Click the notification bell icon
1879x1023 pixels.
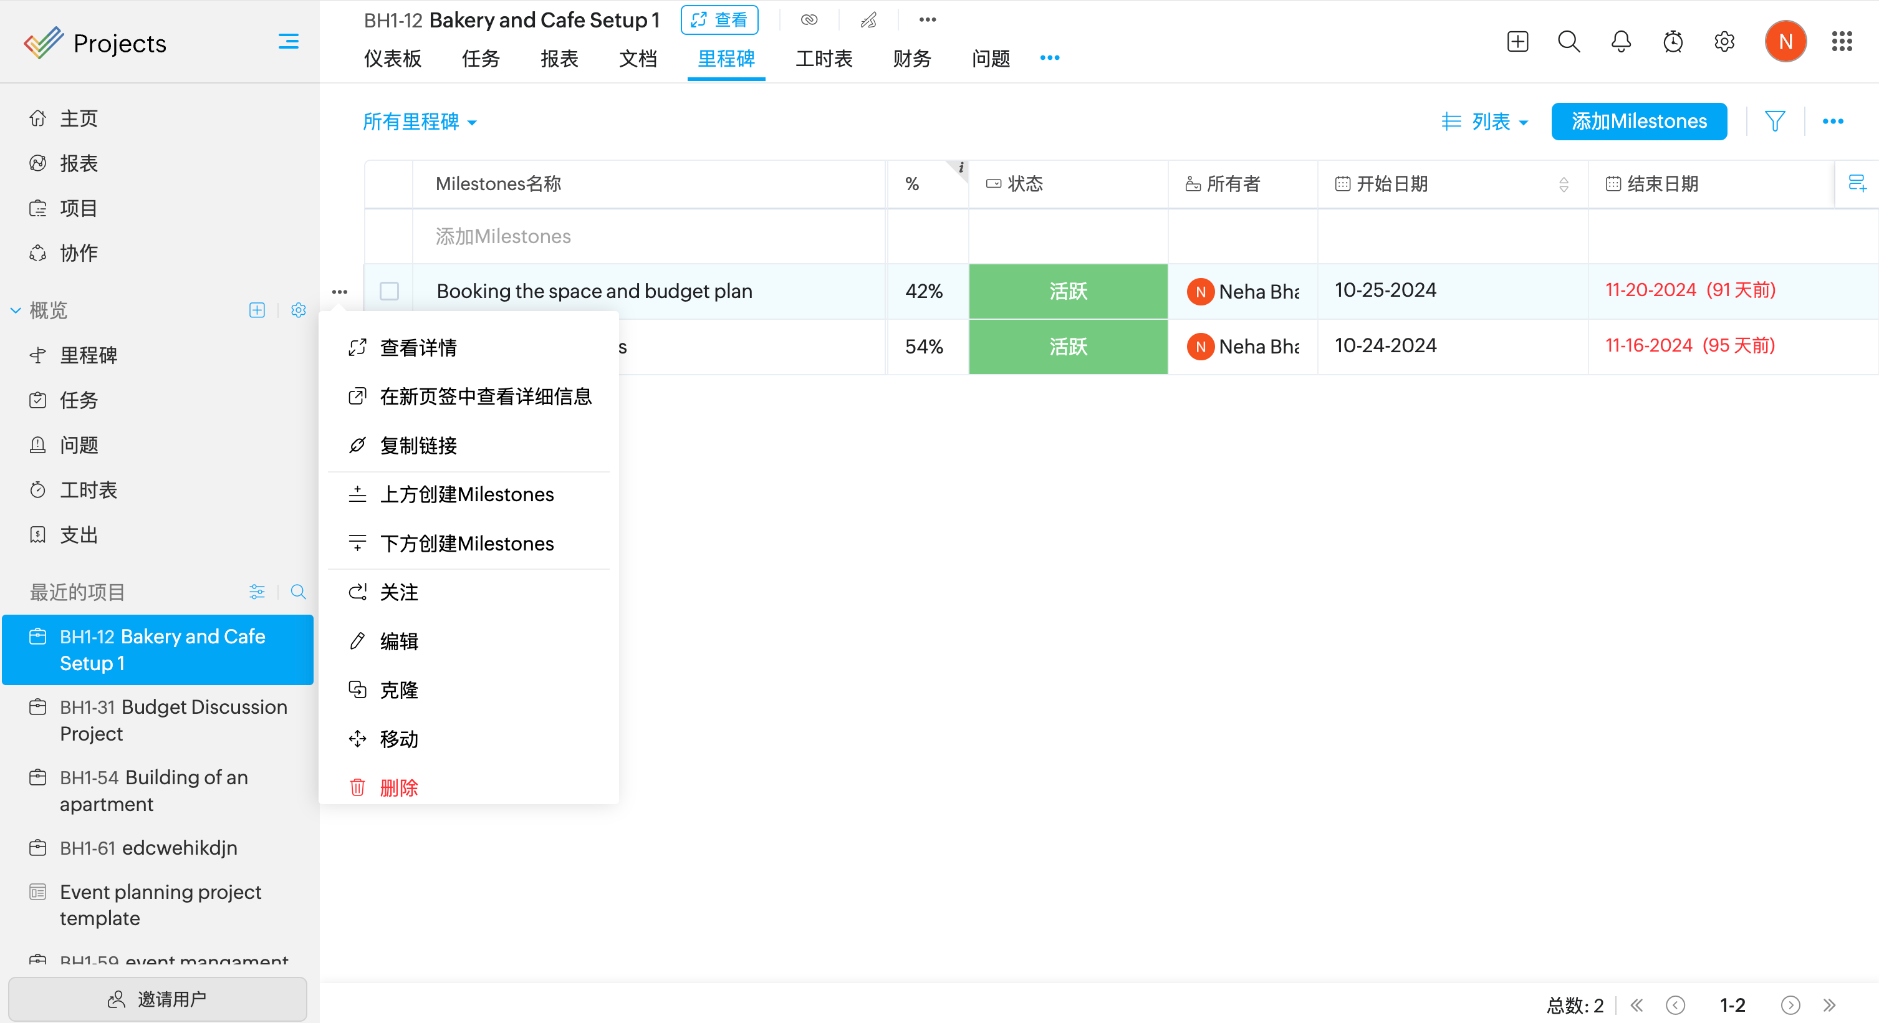click(x=1621, y=42)
